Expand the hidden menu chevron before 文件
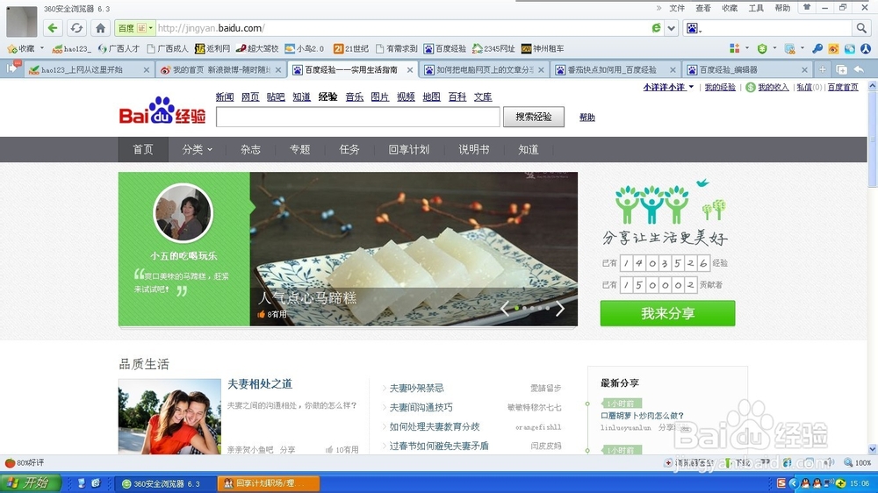The width and height of the screenshot is (878, 493). coord(658,8)
